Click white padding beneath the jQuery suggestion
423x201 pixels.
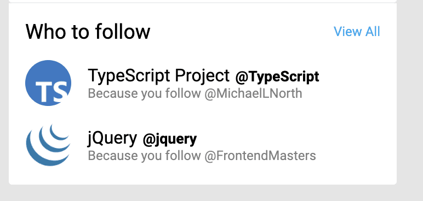point(202,175)
